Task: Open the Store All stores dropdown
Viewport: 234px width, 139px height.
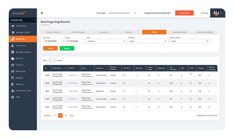Action: 107,41
